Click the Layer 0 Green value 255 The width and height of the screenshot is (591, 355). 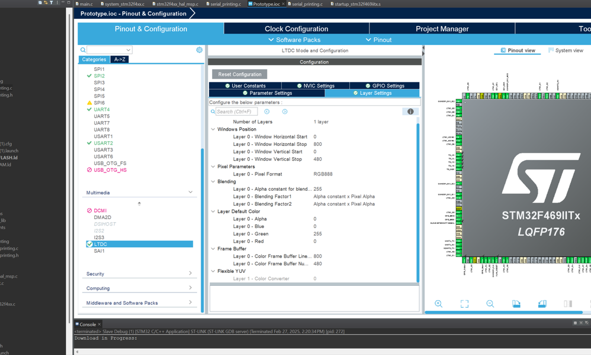[318, 233]
